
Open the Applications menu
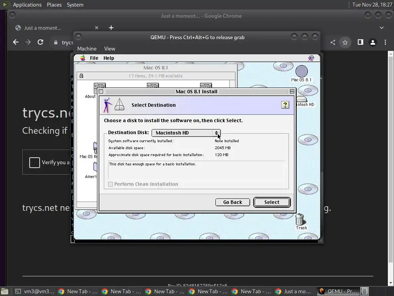coord(27,5)
